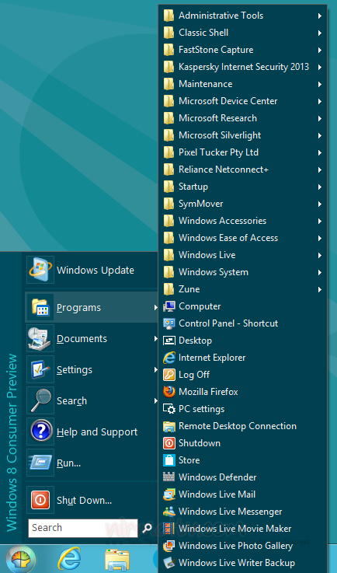
Task: Open Mozilla Firefox from the Programs list
Action: 242,392
